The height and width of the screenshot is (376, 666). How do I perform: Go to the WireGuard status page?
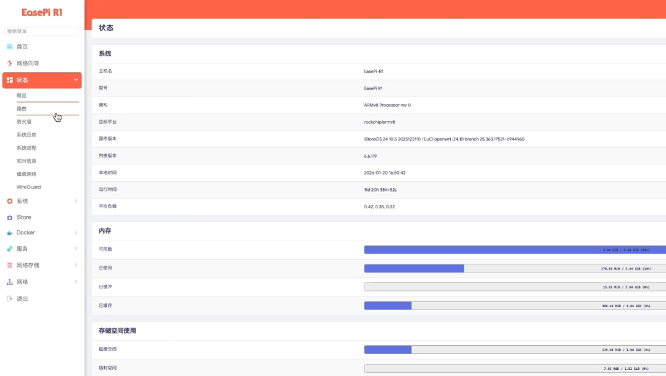click(28, 187)
